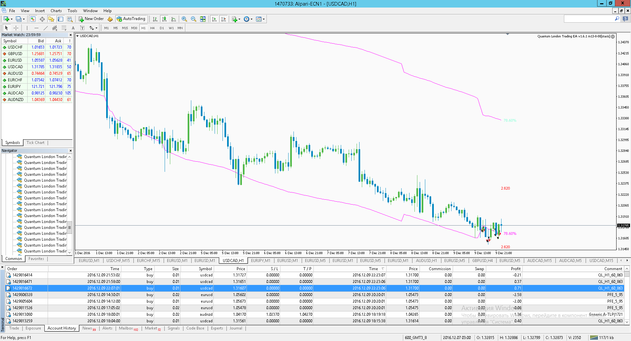The image size is (631, 341).
Task: Enable Chart Shift icon
Action: [x=223, y=19]
